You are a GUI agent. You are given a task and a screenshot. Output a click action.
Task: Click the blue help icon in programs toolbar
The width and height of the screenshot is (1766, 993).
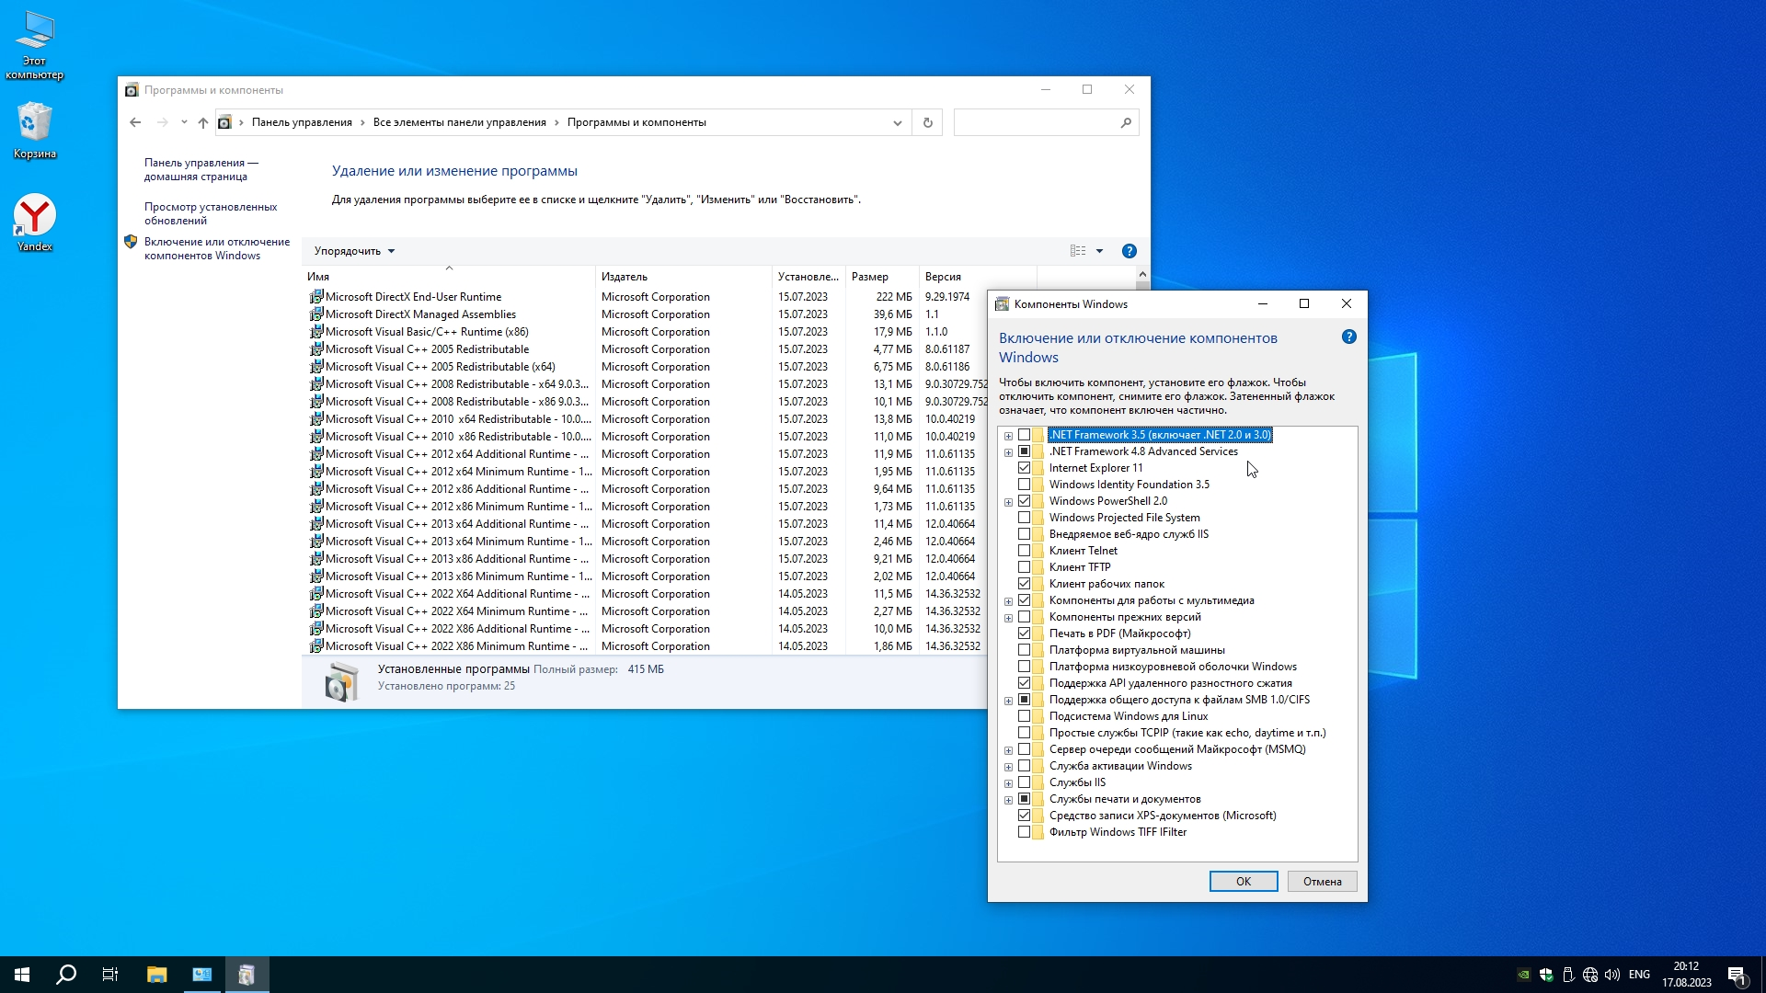[x=1129, y=251]
